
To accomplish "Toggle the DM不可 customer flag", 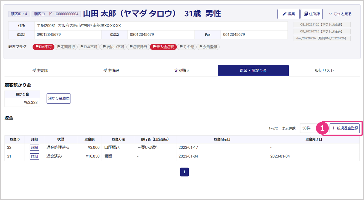I will [43, 47].
